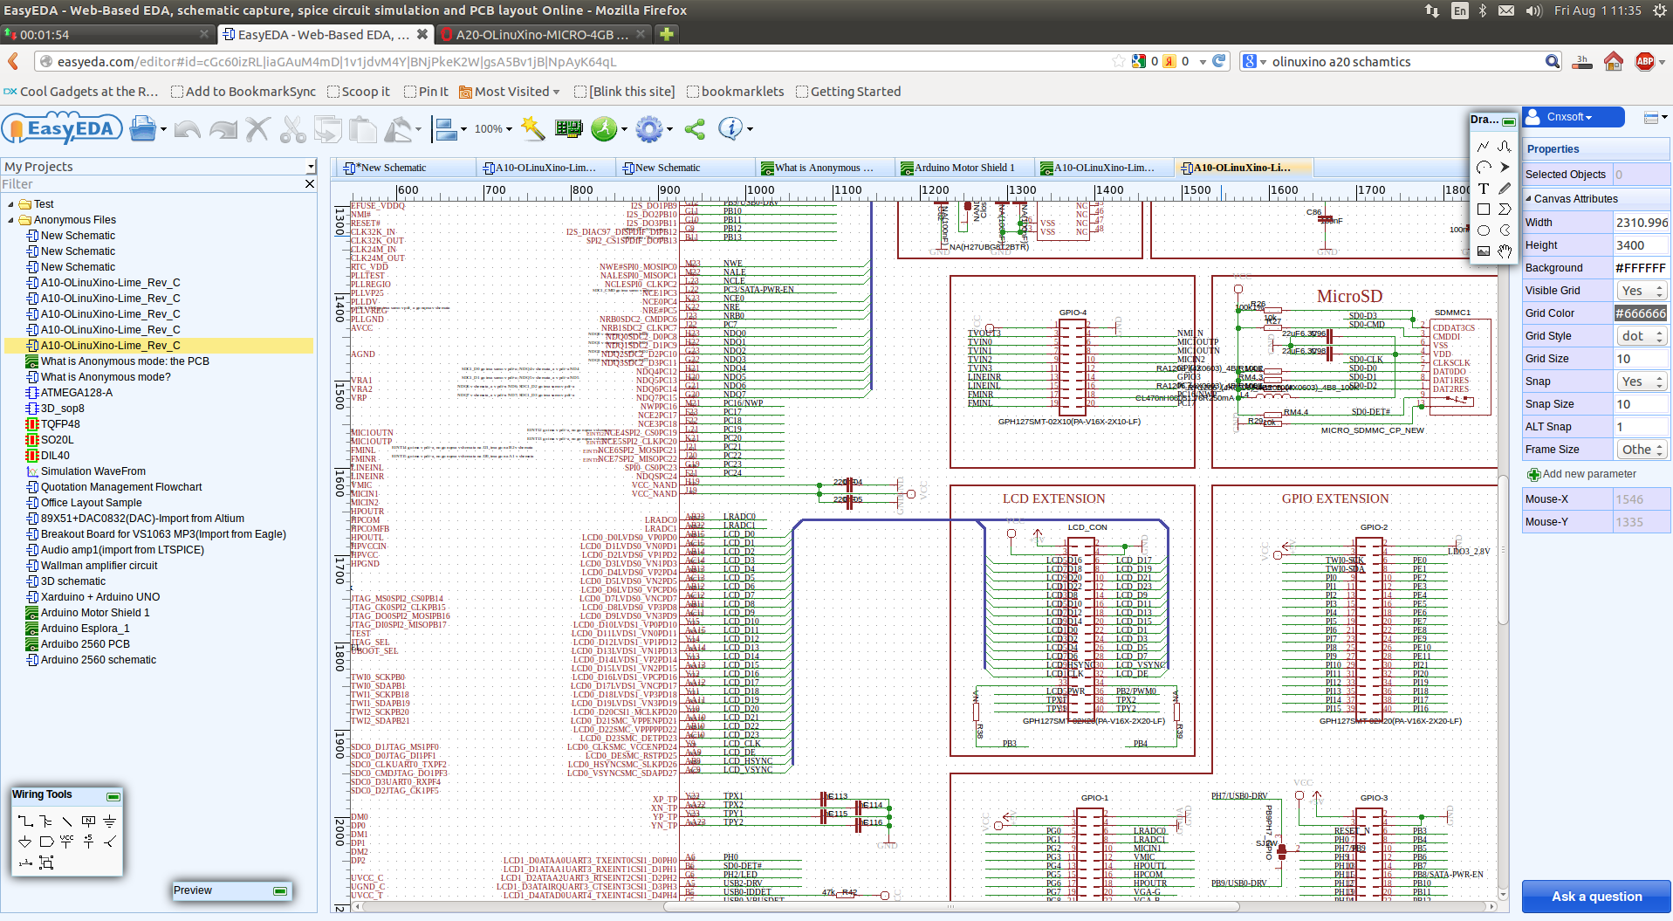Select the Net Port tool in Wiring Tools

[46, 842]
